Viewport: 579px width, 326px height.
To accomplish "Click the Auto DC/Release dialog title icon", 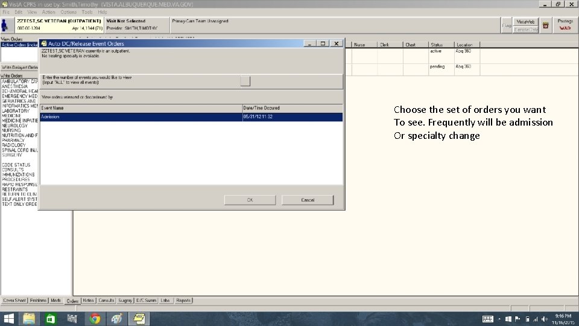I will (43, 43).
